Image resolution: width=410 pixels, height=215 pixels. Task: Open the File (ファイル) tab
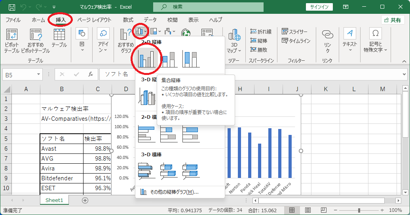click(x=13, y=20)
